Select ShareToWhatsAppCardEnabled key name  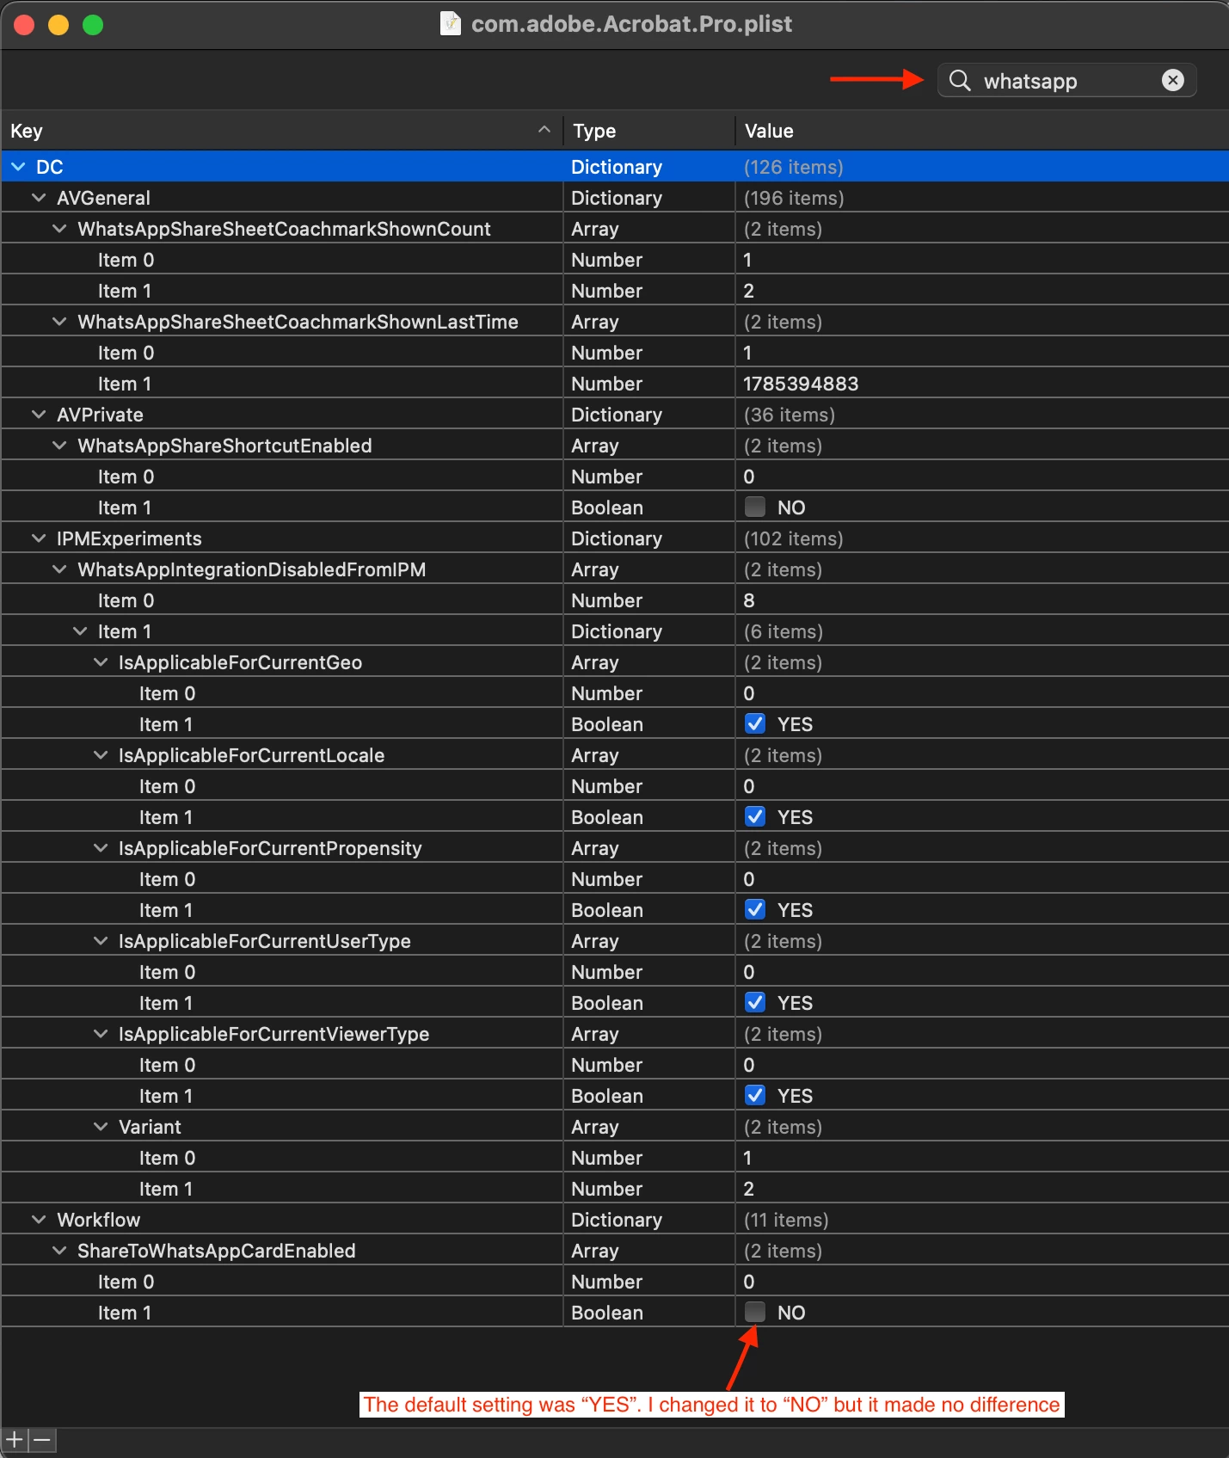[x=216, y=1251]
